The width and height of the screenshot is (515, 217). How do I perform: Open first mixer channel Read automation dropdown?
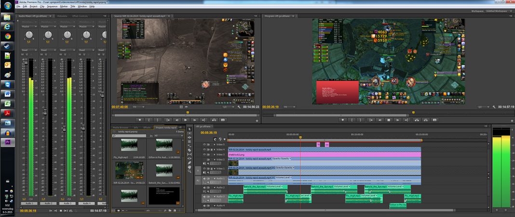pyautogui.click(x=29, y=50)
